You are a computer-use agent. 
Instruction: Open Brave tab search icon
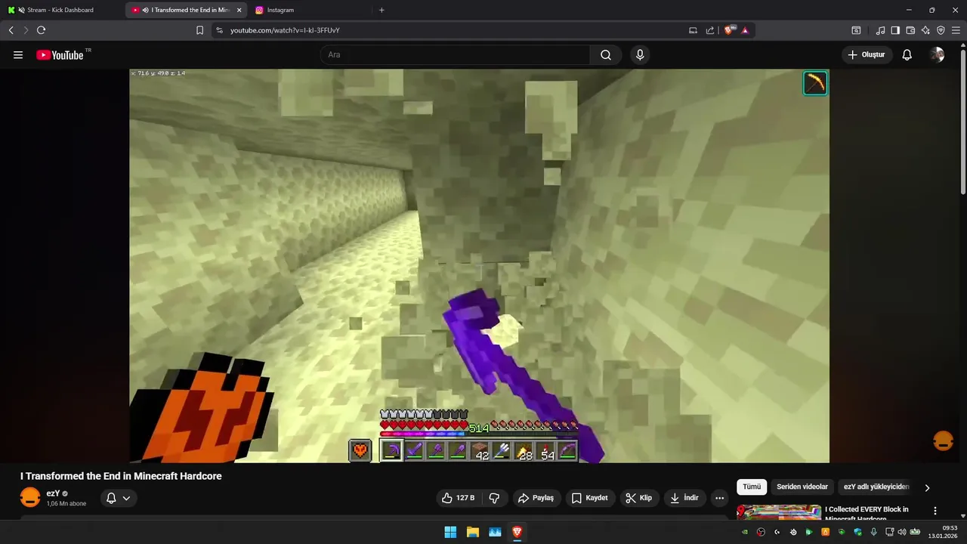[x=856, y=30]
